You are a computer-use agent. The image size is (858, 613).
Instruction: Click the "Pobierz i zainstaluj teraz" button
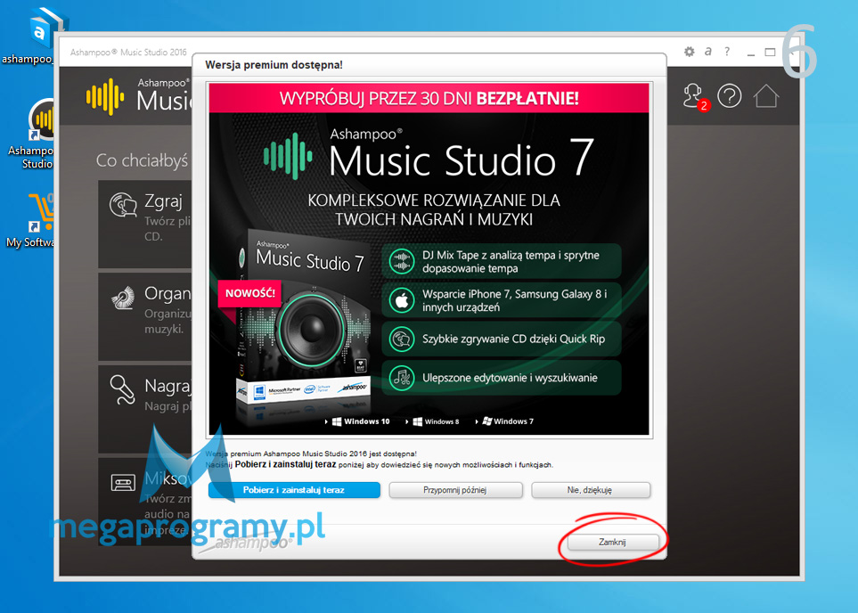(294, 490)
